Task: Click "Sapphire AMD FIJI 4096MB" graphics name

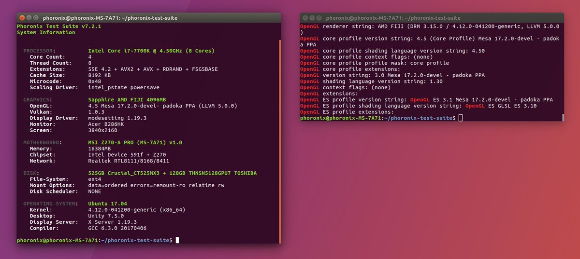Action: 126,100
